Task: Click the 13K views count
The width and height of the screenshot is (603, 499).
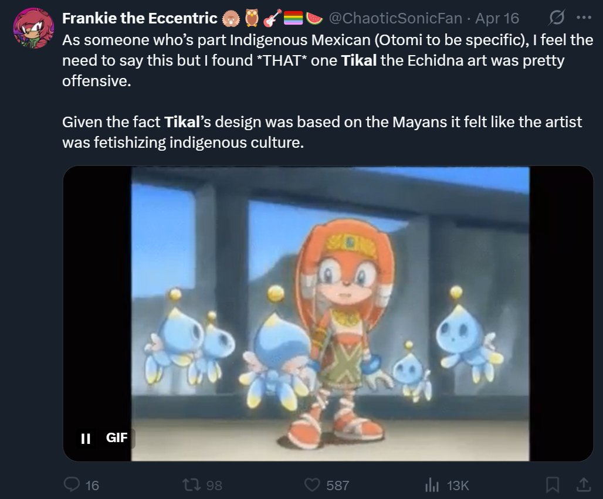Action: pos(458,485)
